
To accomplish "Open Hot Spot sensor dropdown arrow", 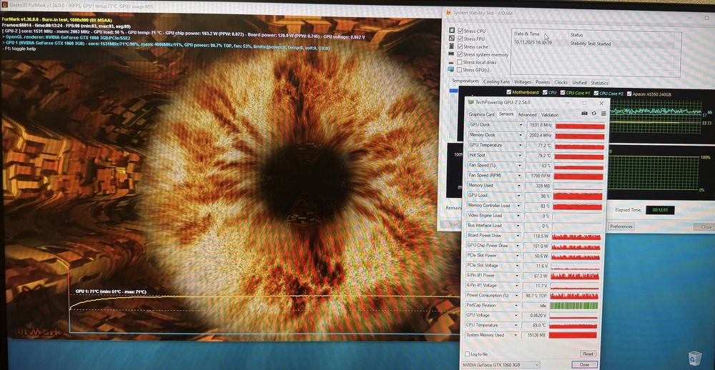I will [521, 156].
